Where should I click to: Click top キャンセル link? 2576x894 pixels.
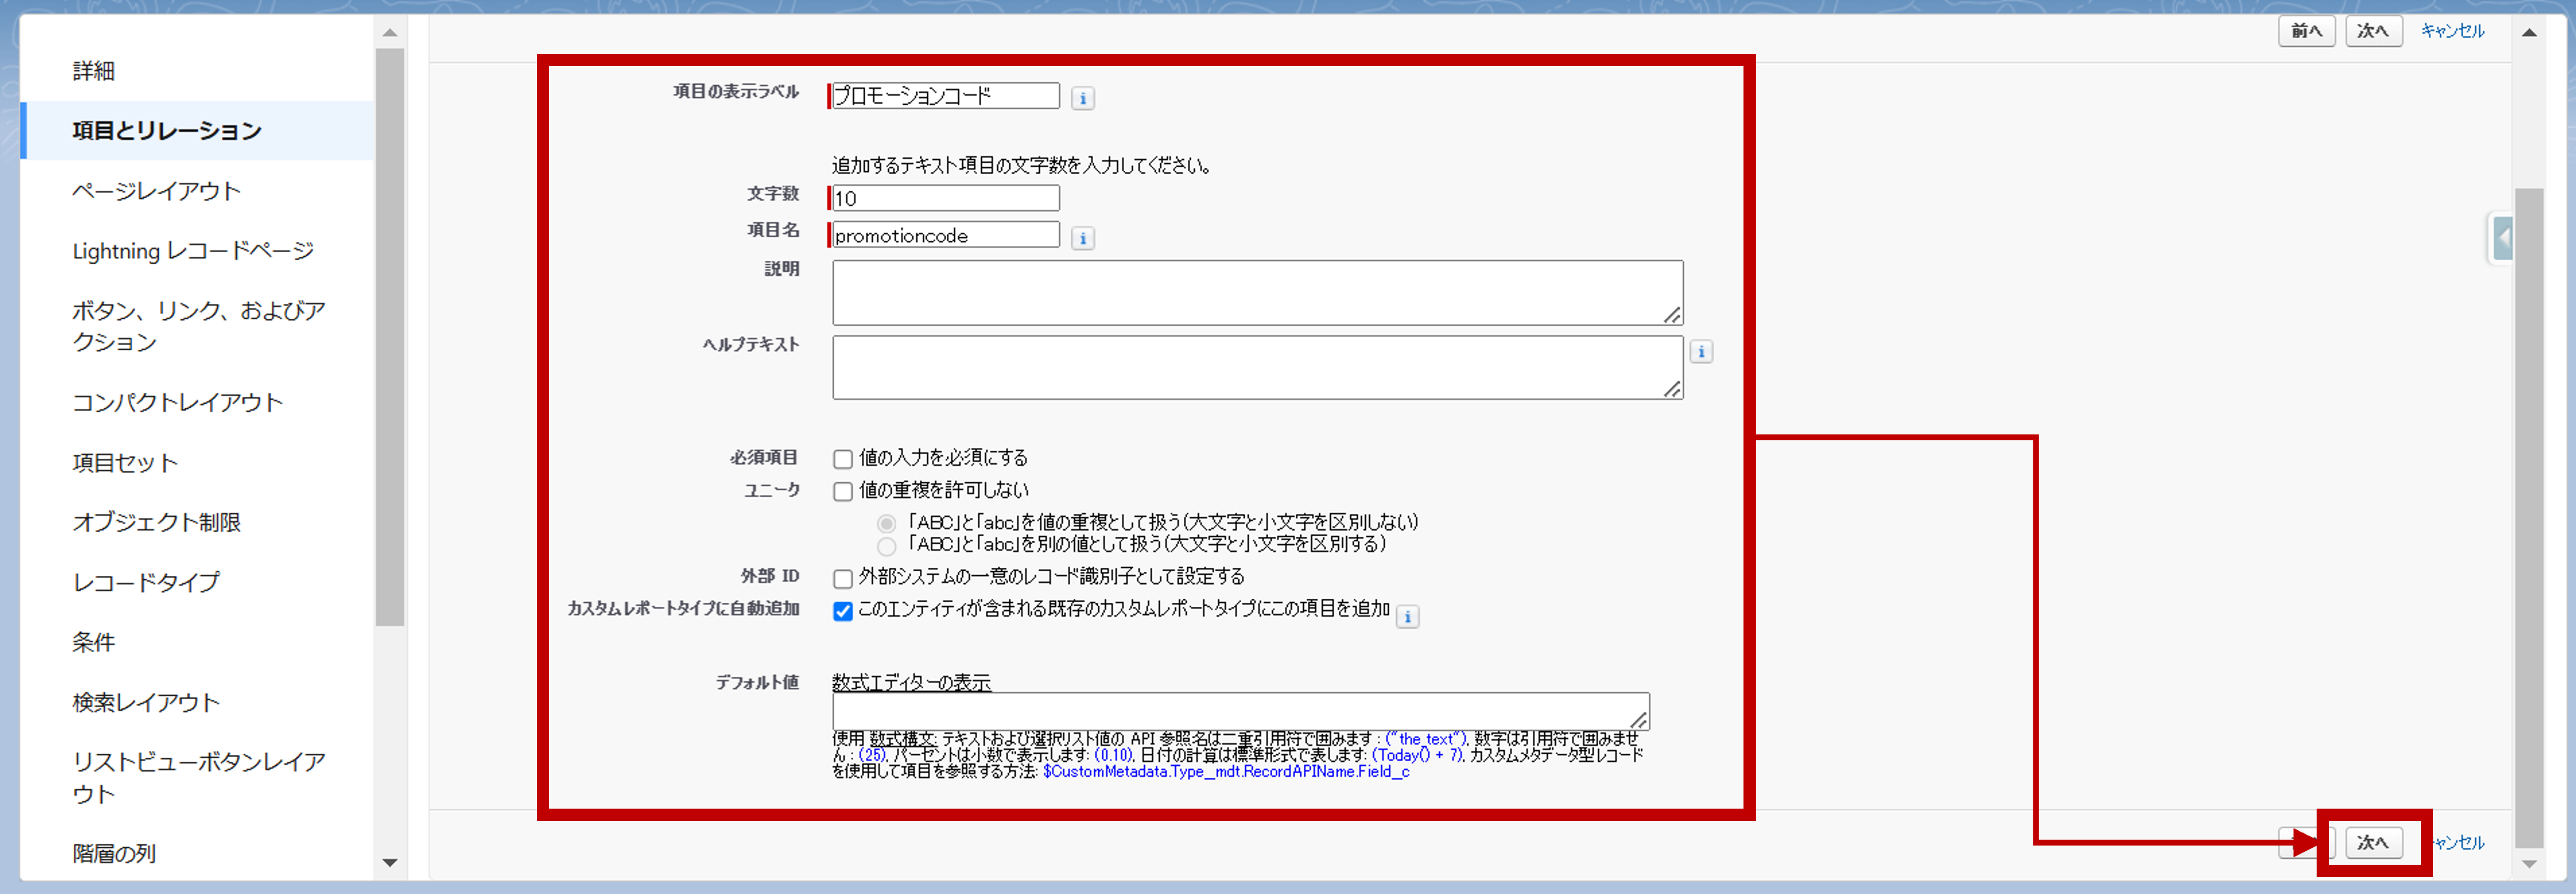click(2452, 31)
